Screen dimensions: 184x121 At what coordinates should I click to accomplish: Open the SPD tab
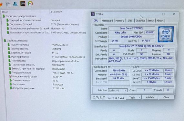click(x=130, y=21)
